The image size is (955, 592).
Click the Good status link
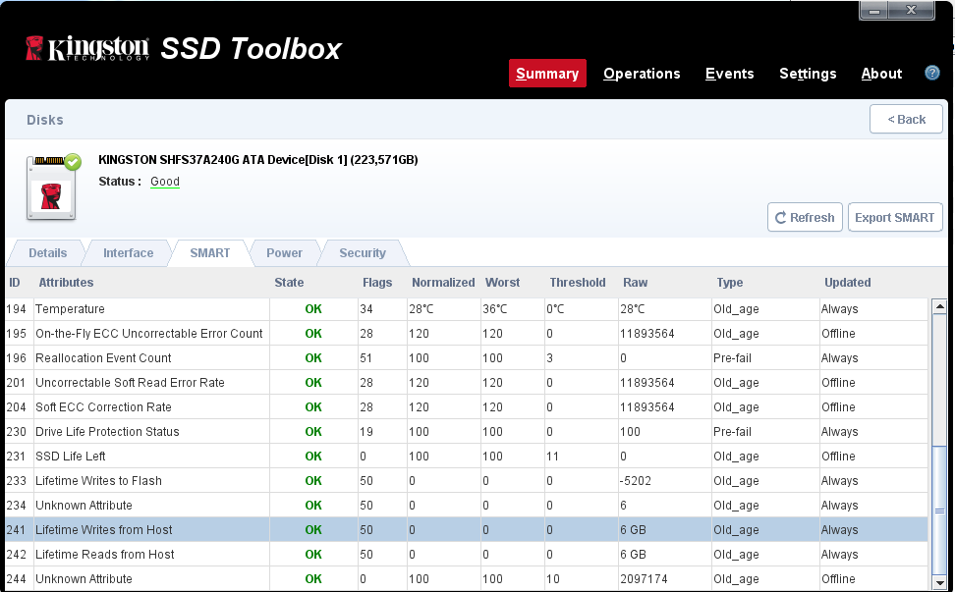tap(165, 182)
